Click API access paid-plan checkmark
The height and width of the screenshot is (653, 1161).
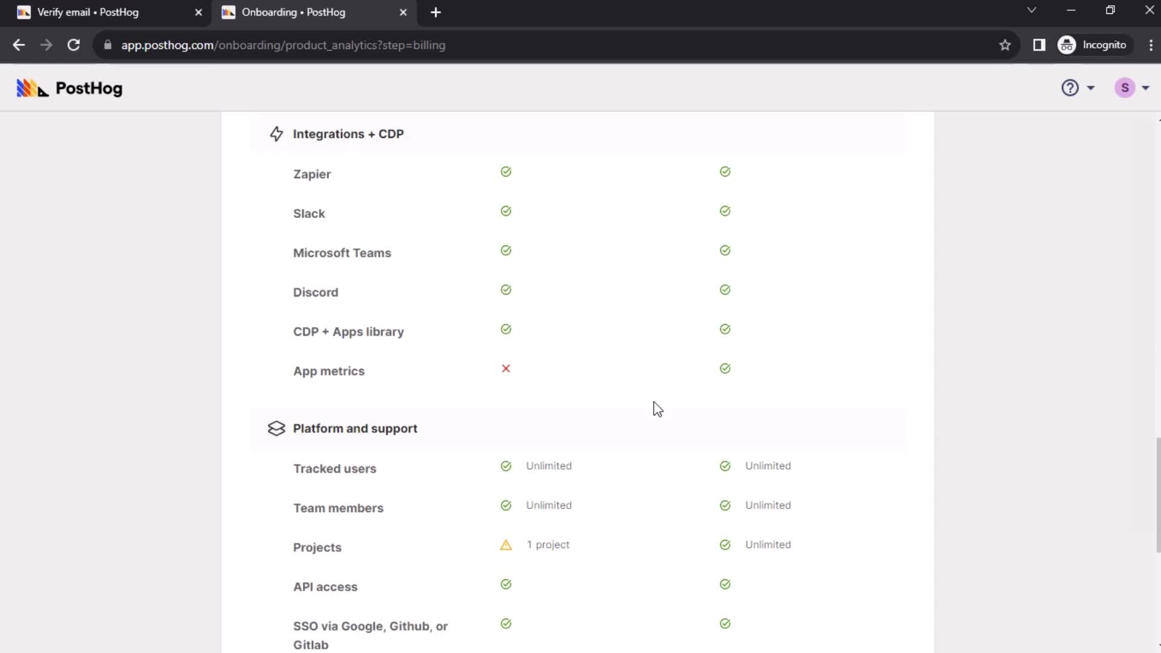725,584
